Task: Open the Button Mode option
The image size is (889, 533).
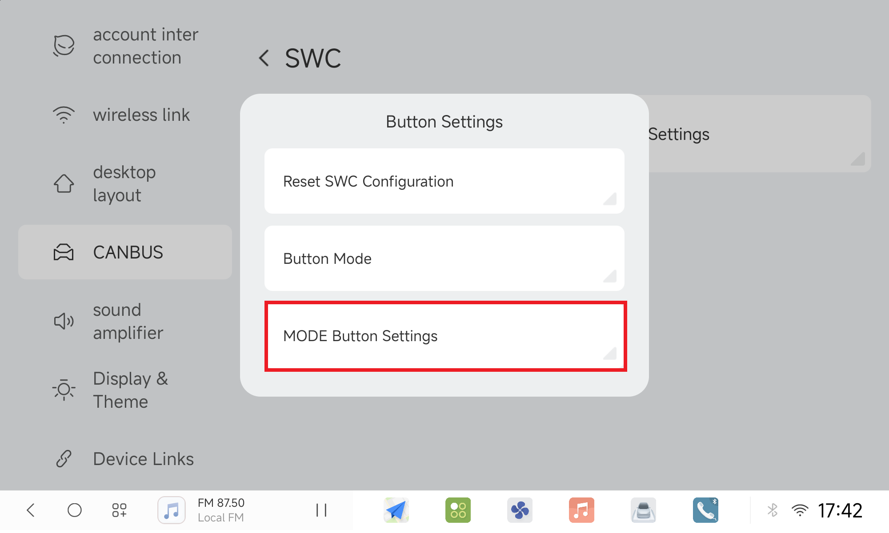Action: [444, 259]
